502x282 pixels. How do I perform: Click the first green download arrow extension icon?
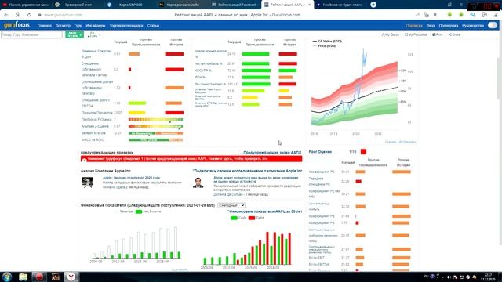[x=449, y=15]
